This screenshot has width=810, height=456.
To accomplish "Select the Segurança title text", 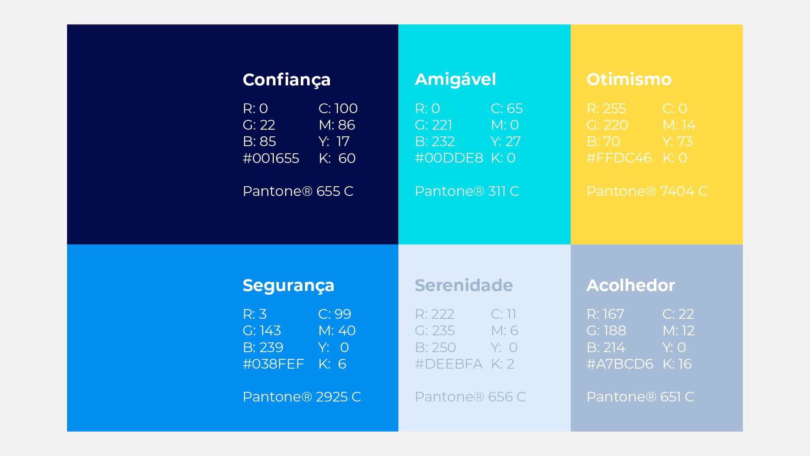I will (x=288, y=286).
